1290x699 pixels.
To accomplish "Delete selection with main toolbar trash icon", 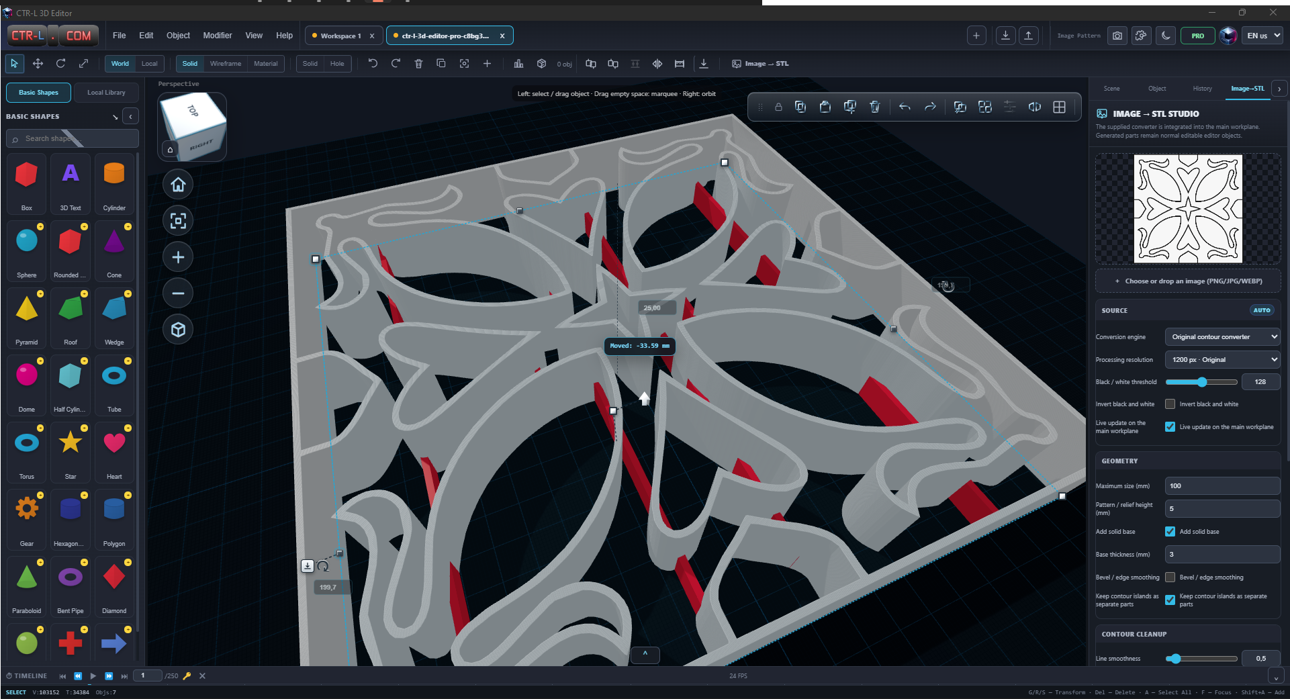I will pos(418,63).
